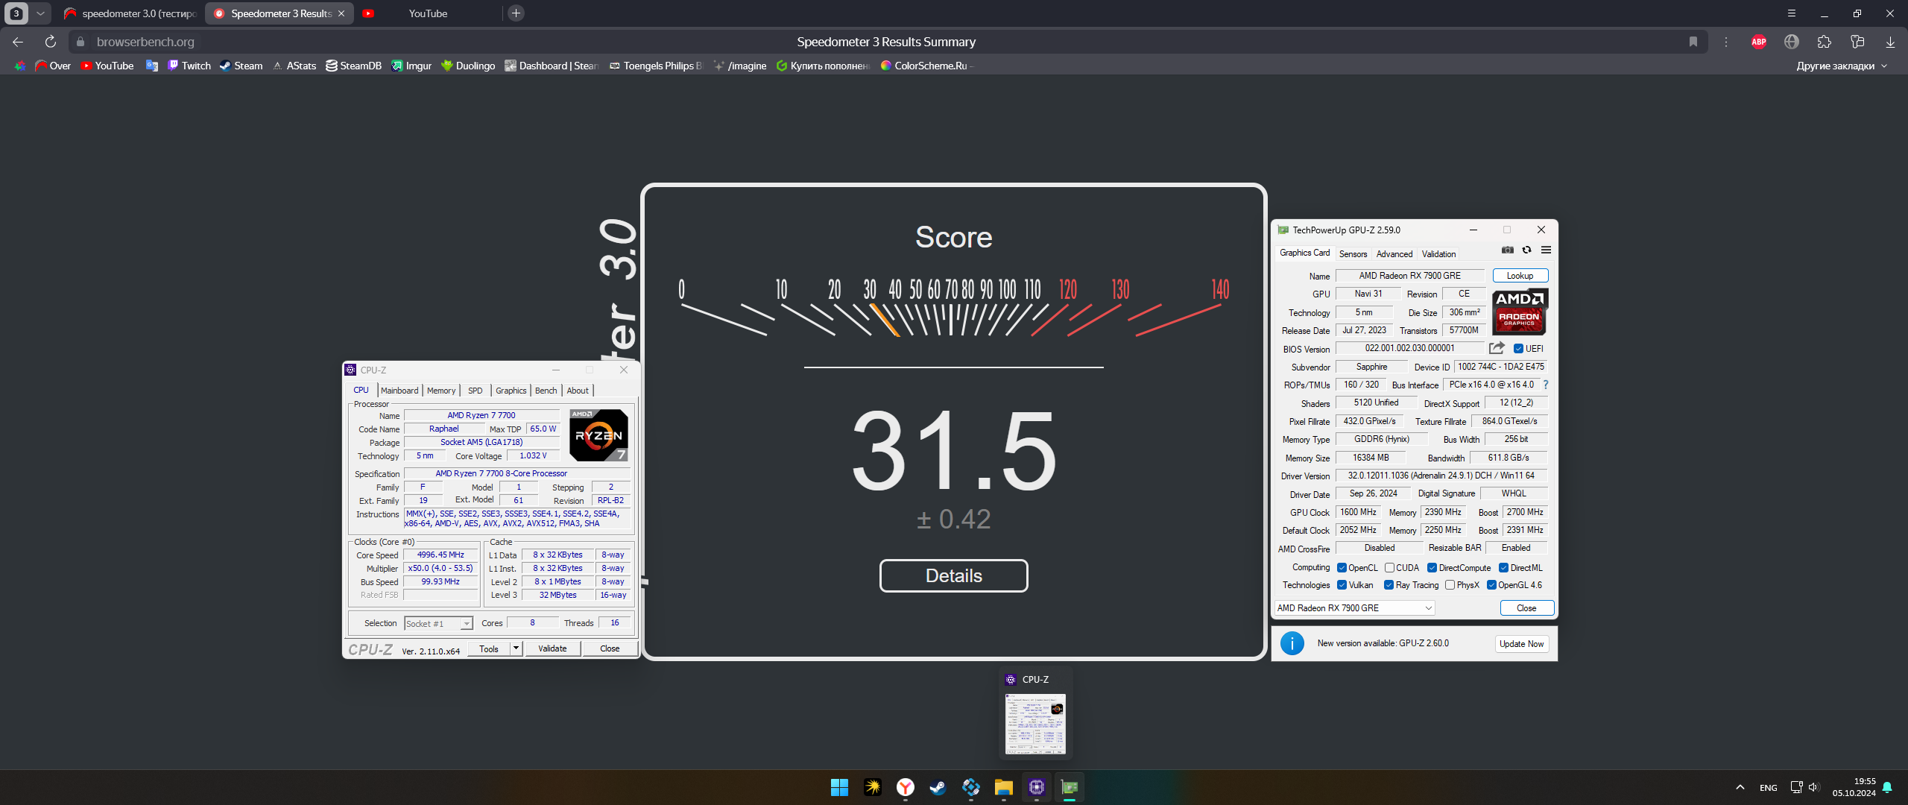Open the Mainboard tab in CPU-Z

[x=399, y=391]
